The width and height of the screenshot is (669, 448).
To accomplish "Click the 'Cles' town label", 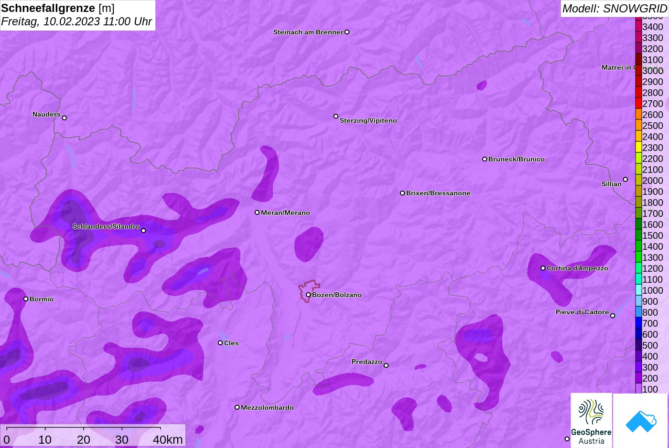I will (x=231, y=343).
